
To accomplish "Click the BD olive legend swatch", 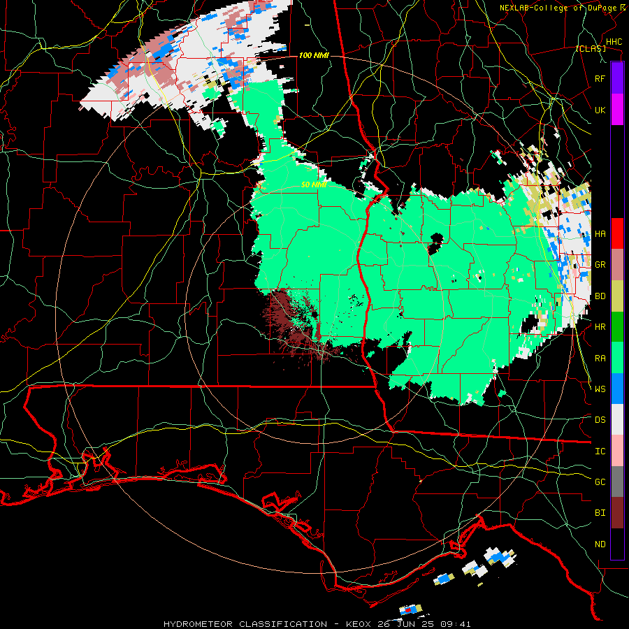I will (617, 296).
